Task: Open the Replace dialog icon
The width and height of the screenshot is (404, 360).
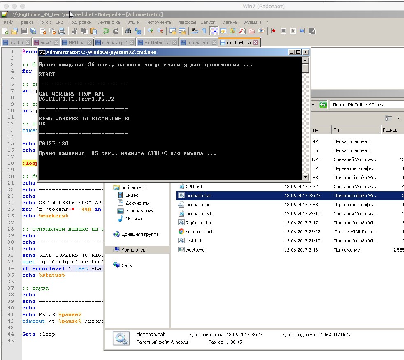Action: (x=137, y=31)
